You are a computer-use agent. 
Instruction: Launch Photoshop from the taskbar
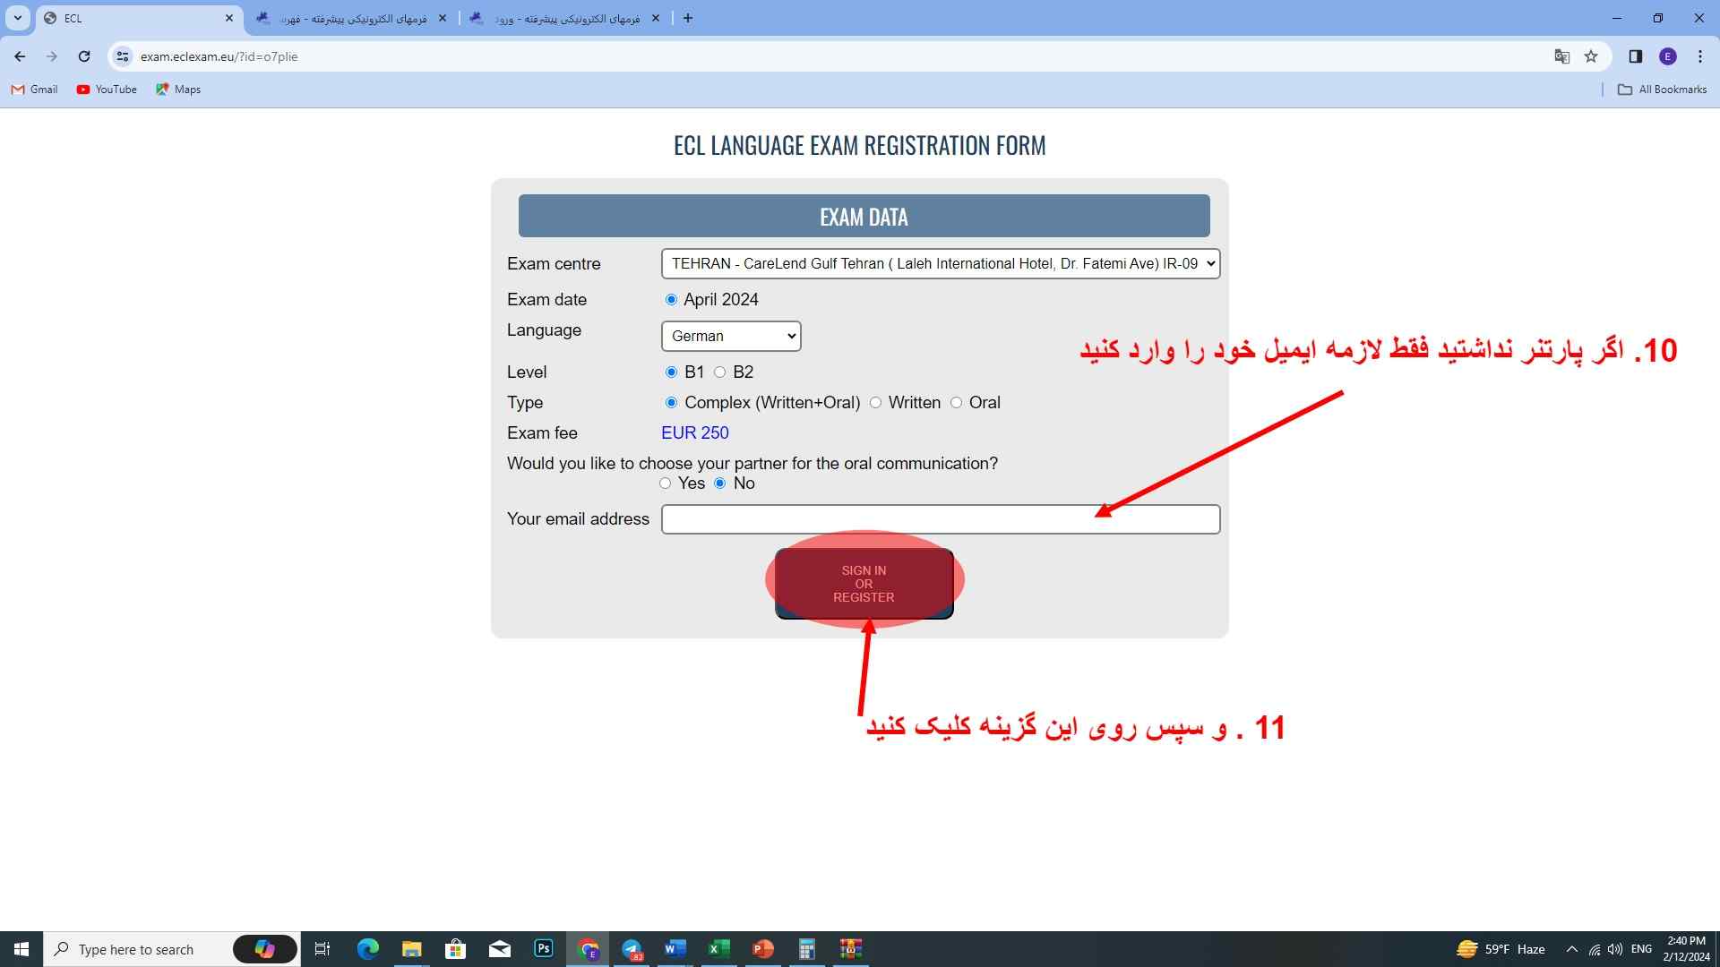544,949
